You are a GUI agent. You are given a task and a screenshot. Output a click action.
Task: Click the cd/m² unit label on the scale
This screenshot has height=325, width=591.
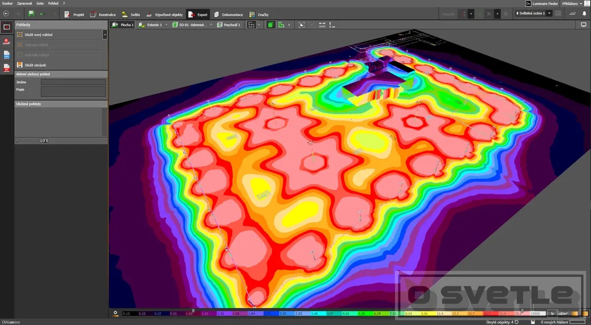tap(562, 313)
